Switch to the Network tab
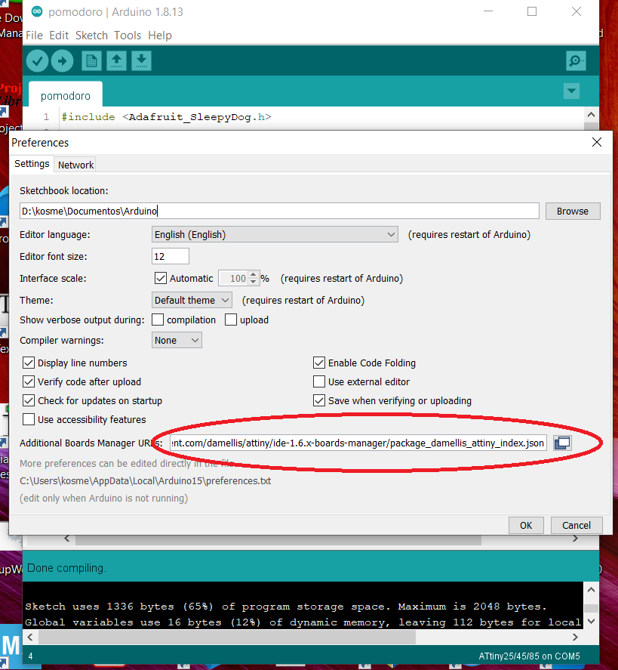 [x=75, y=165]
